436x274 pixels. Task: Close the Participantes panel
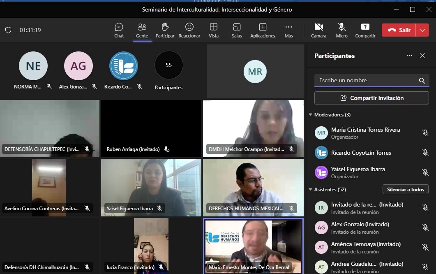point(422,56)
